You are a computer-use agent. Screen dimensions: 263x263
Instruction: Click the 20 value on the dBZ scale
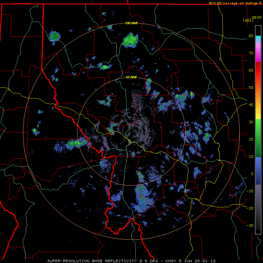click(251, 139)
